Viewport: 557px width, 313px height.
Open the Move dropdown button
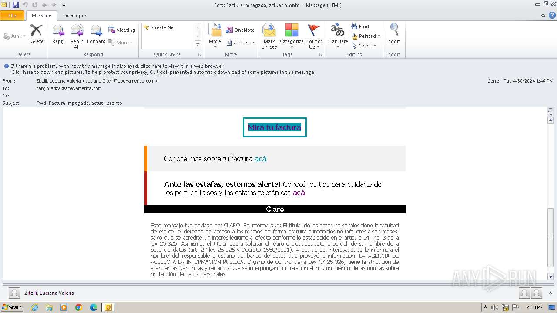[215, 37]
